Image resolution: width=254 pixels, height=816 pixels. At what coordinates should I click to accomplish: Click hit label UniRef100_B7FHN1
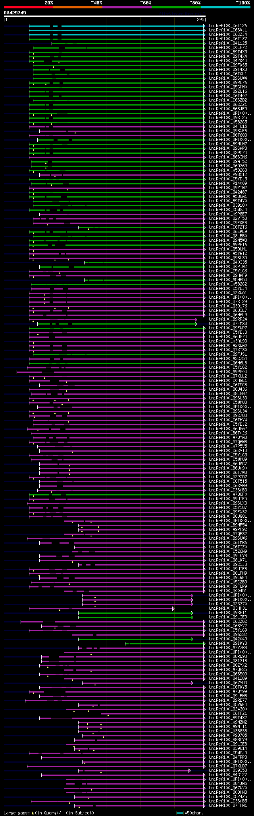[x=228, y=806]
